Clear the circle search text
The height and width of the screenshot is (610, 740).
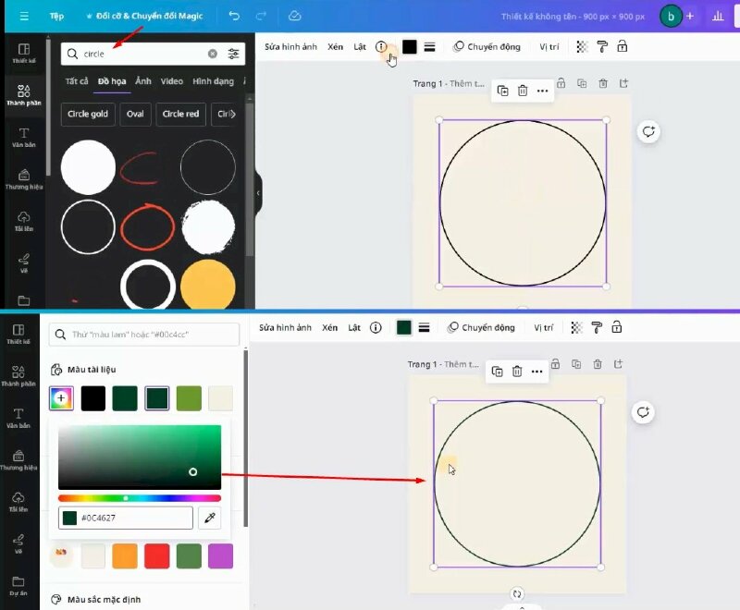[213, 55]
